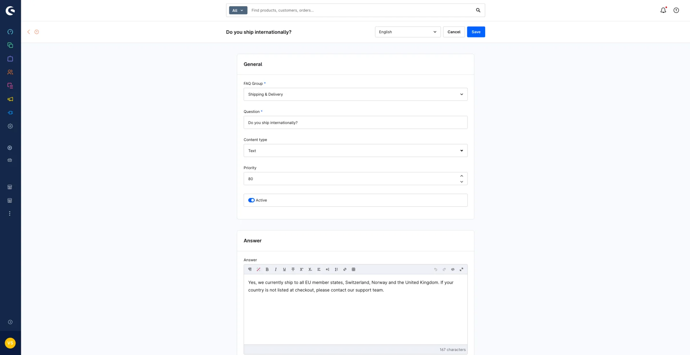Open the Orders bag icon in sidebar
This screenshot has width=690, height=355.
[x=10, y=59]
